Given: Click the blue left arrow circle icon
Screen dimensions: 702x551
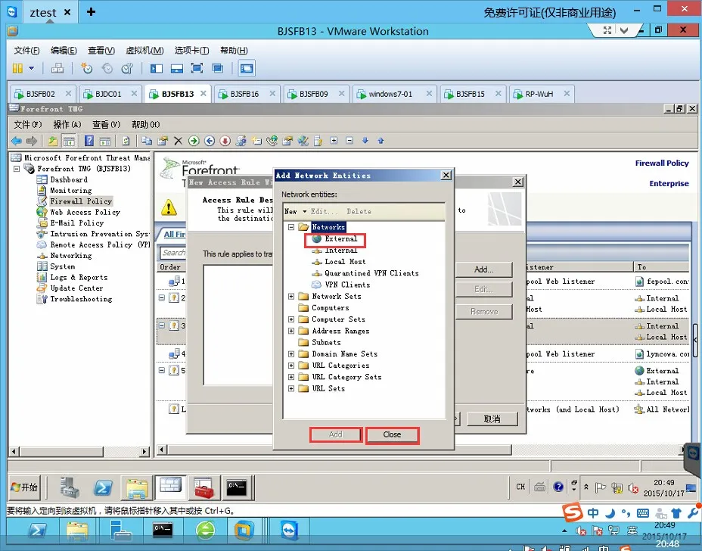Looking at the screenshot, I should pyautogui.click(x=210, y=141).
